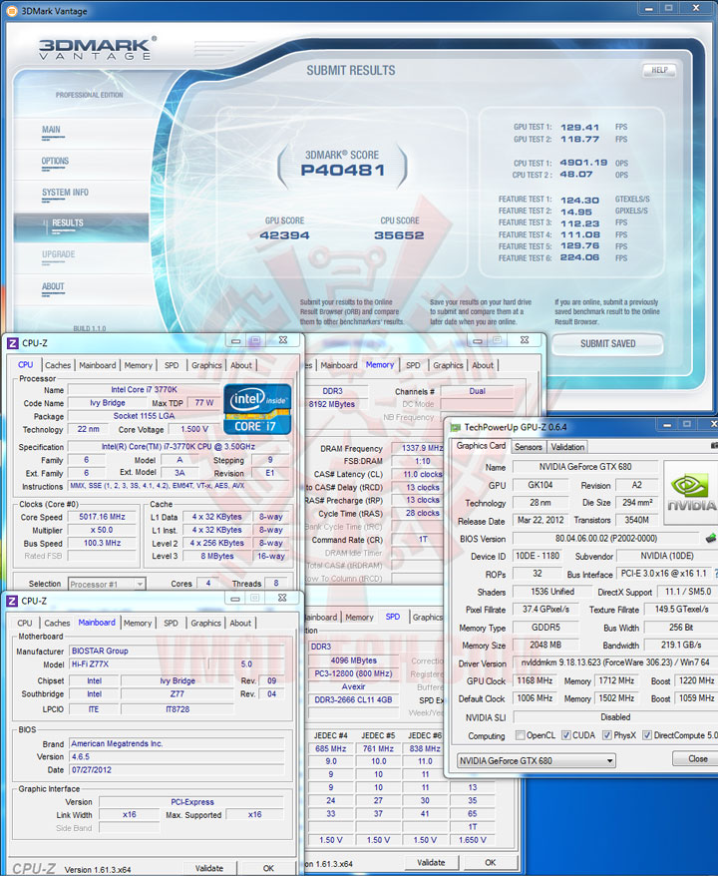Open Caches tab in the Processor CPU-Z window
The height and width of the screenshot is (876, 718).
point(58,365)
